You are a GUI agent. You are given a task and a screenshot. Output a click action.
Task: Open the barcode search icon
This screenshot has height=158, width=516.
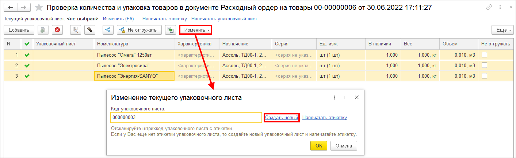click(x=76, y=30)
